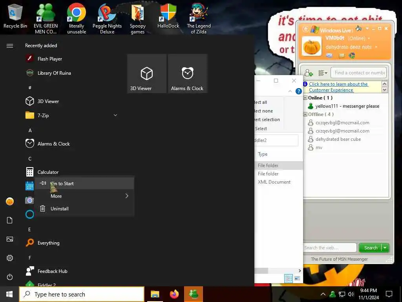Select Peggle Nights Deluxe desktop icon
Viewport: 402px width, 302px height.
(107, 18)
